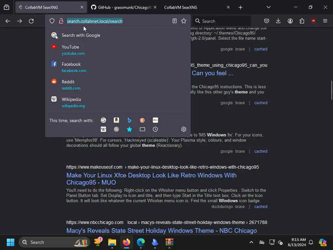The height and width of the screenshot is (250, 333).
Task: Search history using the clock icon
Action: click(x=155, y=129)
